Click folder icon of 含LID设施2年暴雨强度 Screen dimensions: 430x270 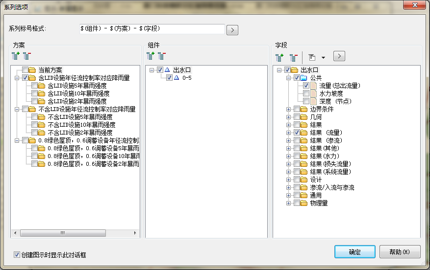point(42,101)
